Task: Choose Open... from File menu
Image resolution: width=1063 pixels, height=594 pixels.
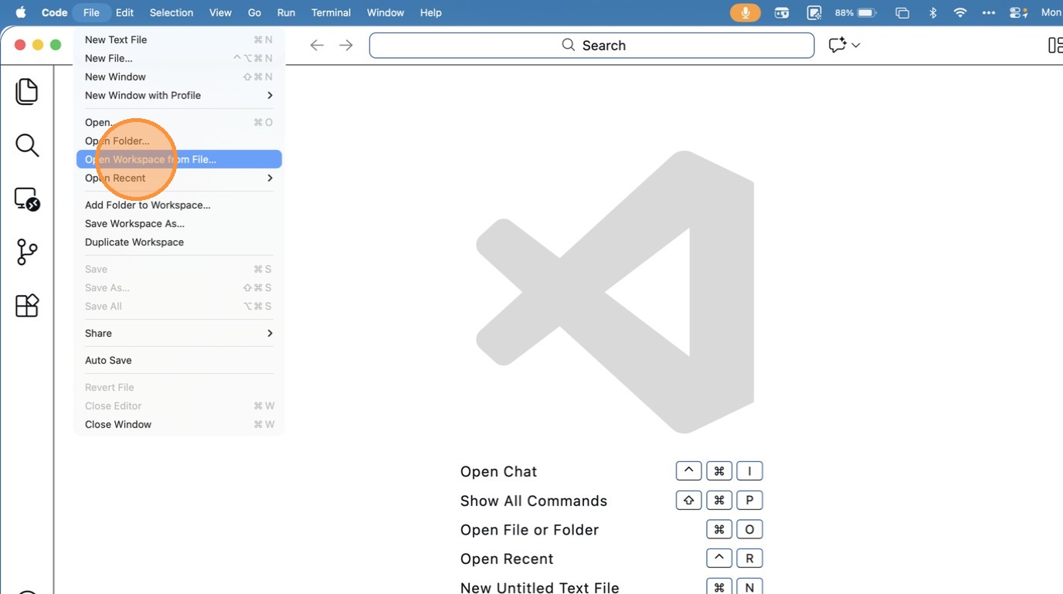Action: click(x=179, y=122)
